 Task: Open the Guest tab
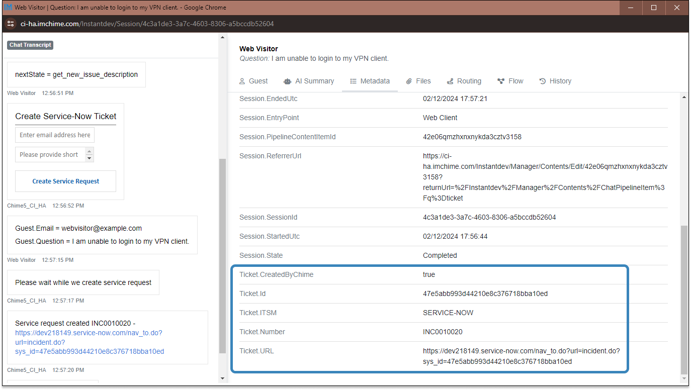point(253,81)
